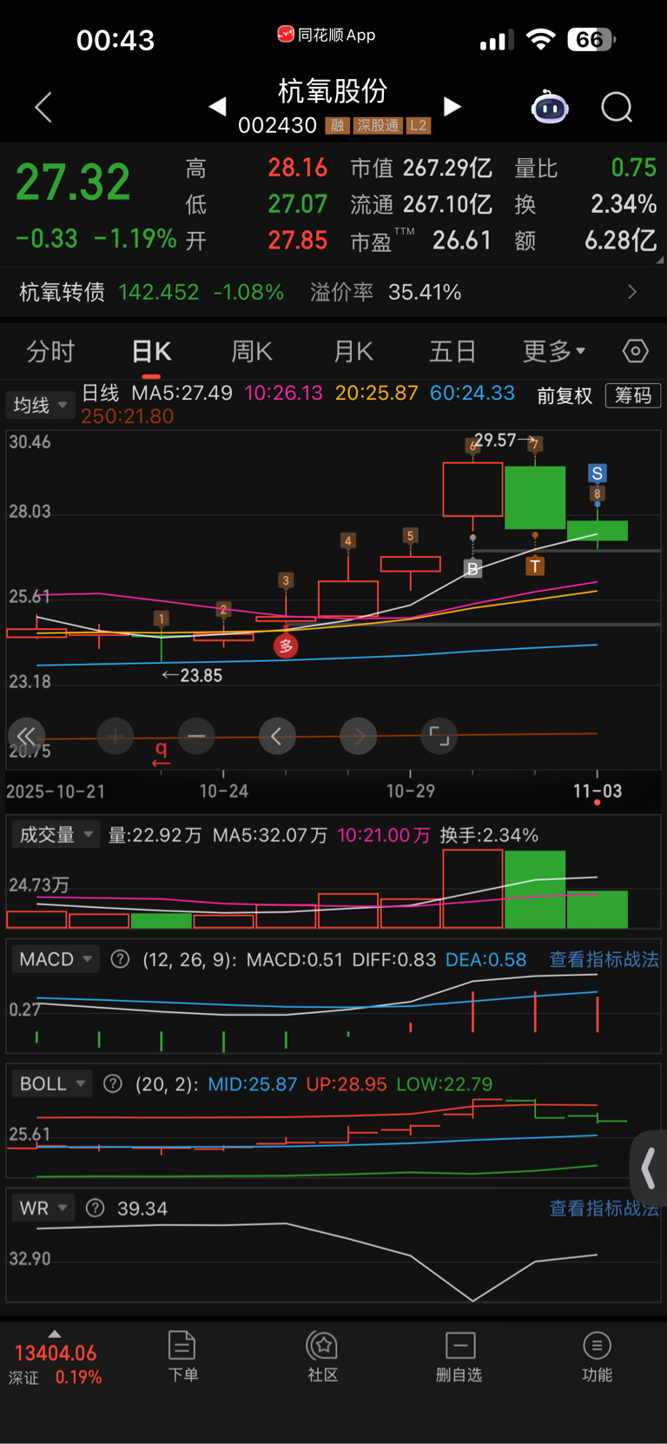The width and height of the screenshot is (667, 1444).
Task: Open the WR indicator dropdown
Action: pos(43,1208)
